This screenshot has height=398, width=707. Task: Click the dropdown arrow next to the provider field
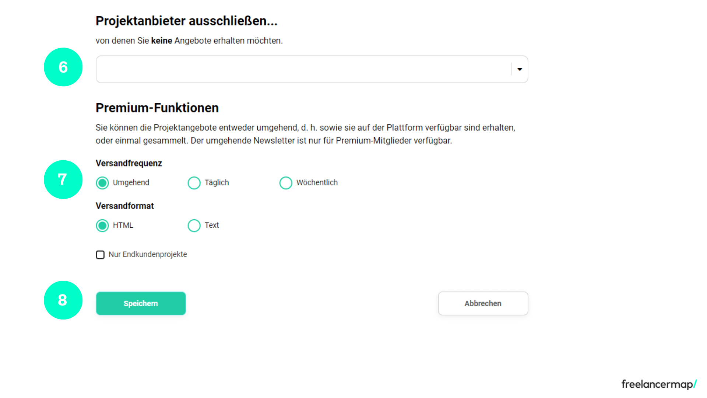(x=520, y=69)
